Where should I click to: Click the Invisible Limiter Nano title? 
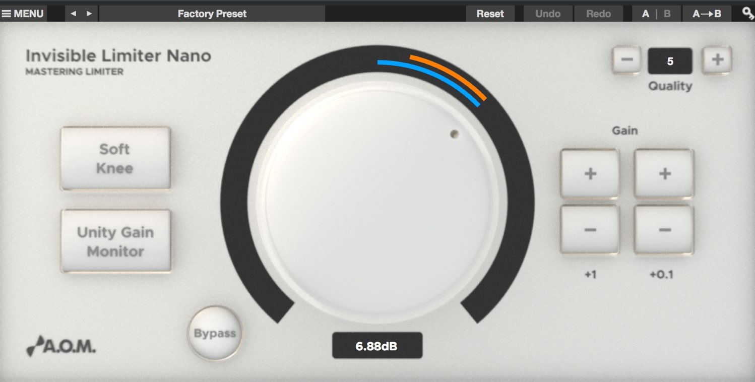click(x=118, y=55)
